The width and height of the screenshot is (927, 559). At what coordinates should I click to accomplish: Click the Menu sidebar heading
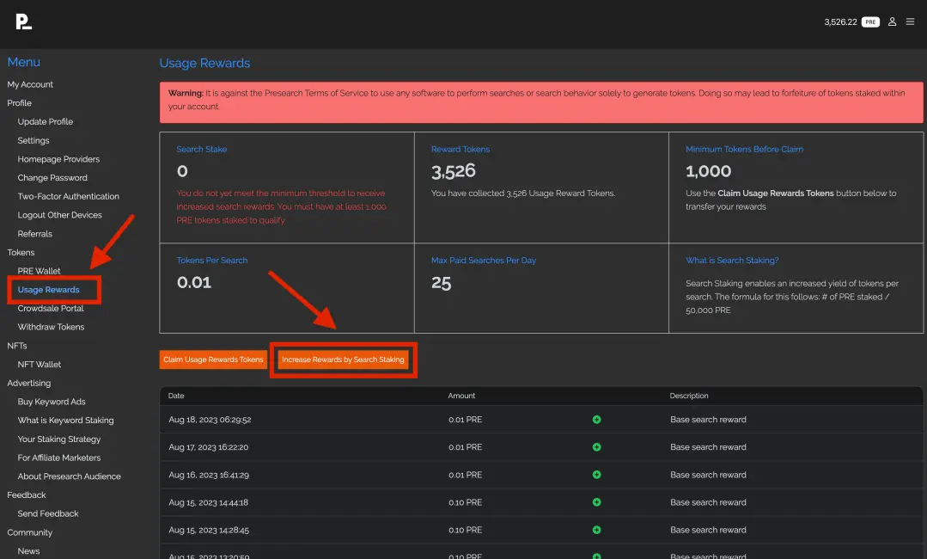24,62
